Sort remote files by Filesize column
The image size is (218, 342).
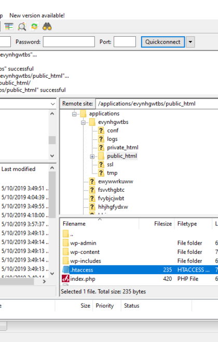163,224
